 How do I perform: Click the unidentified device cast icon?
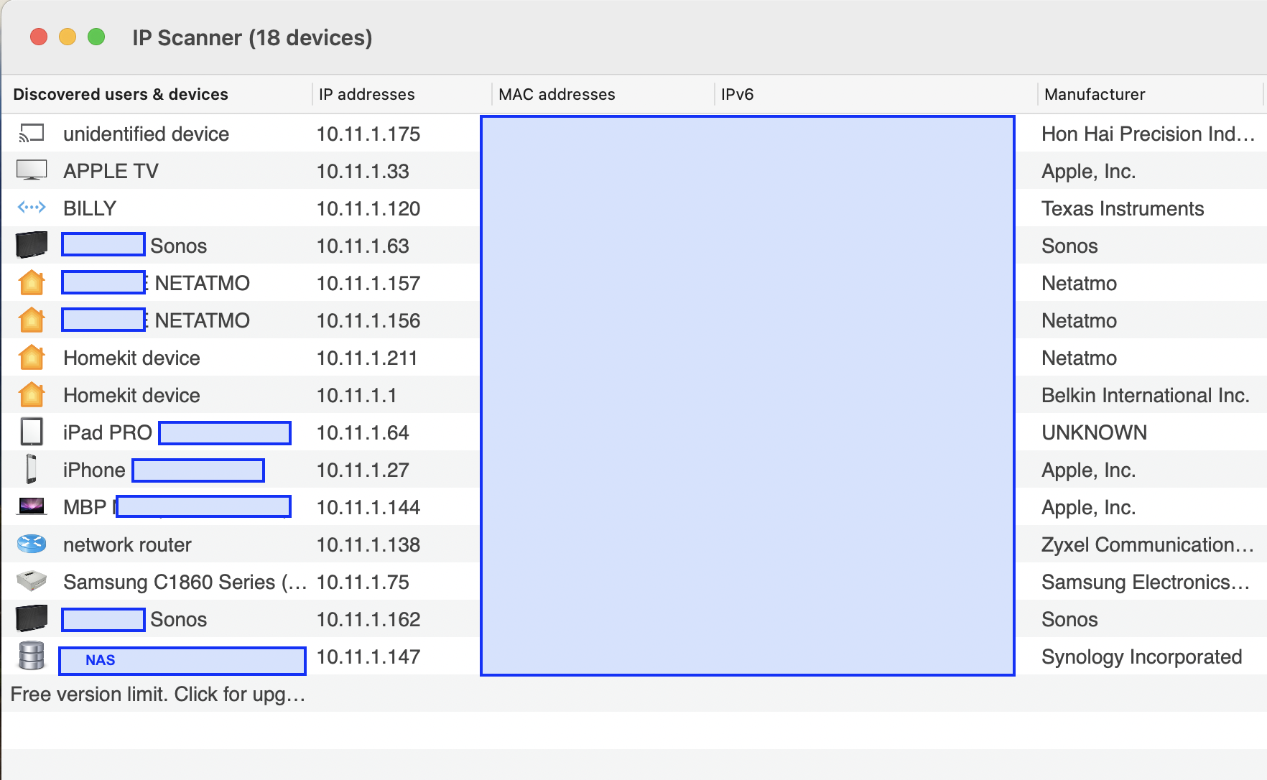point(32,134)
